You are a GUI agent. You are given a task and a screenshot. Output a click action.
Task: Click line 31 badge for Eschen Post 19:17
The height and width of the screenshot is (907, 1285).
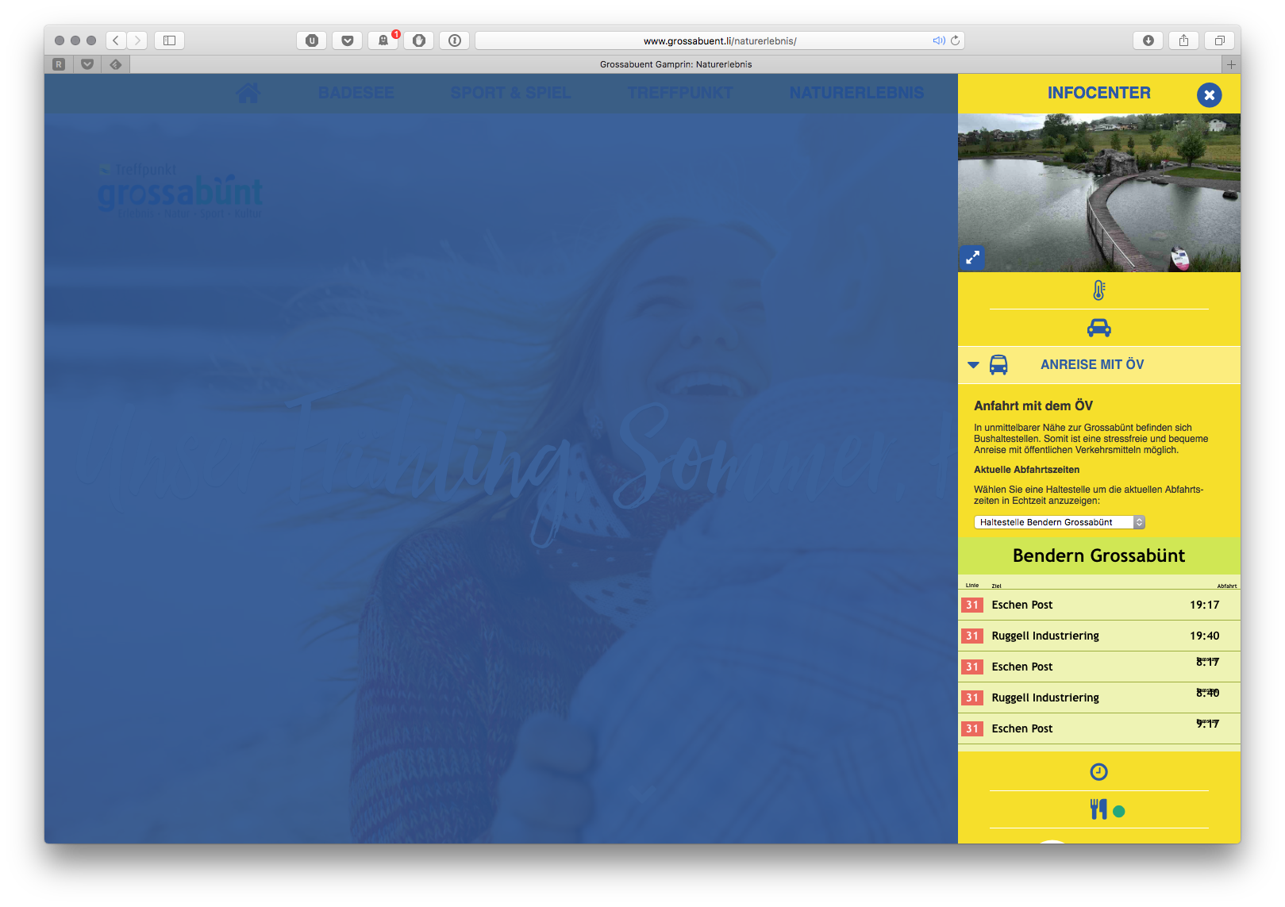(x=972, y=605)
